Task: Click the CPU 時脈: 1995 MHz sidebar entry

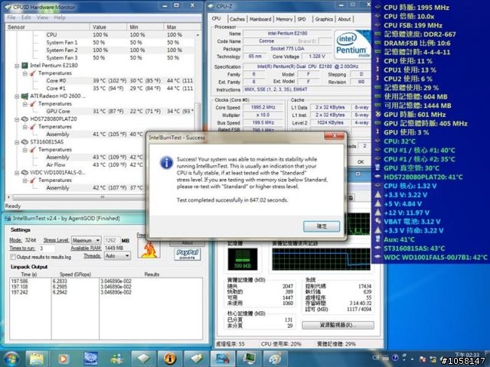Action: [416, 7]
